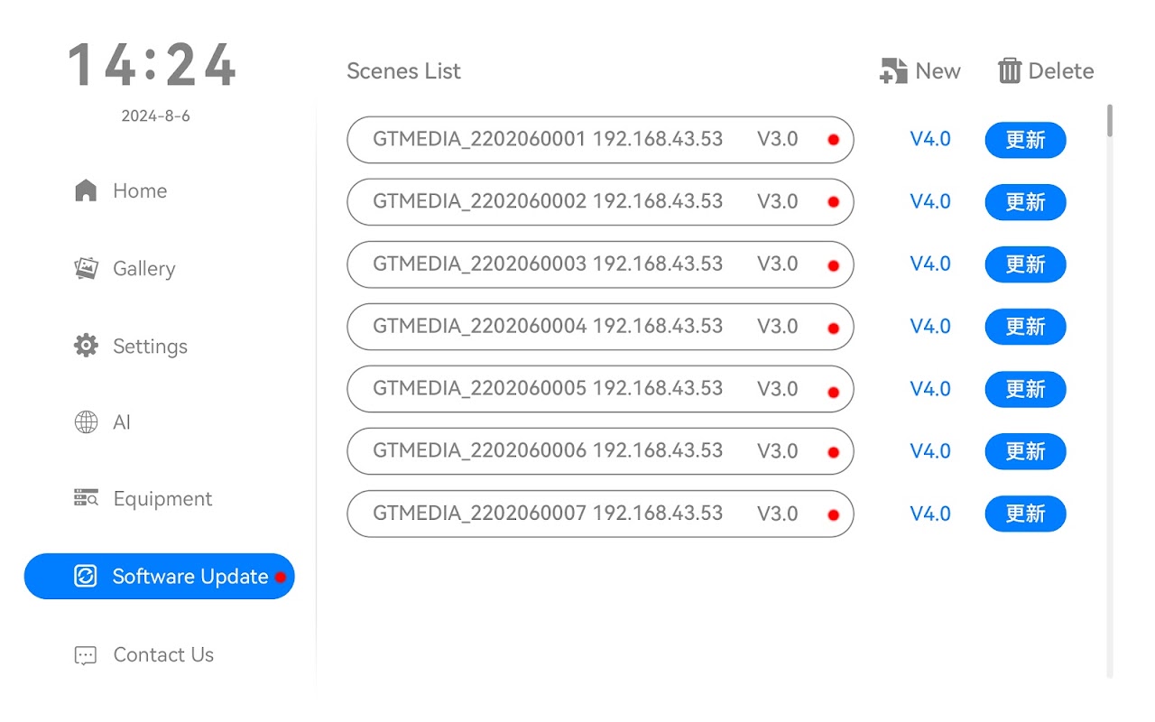Screen dimensions: 1155x722
Task: Update device GTMEDIA_2202060007 with 更新 button
Action: coord(1025,514)
